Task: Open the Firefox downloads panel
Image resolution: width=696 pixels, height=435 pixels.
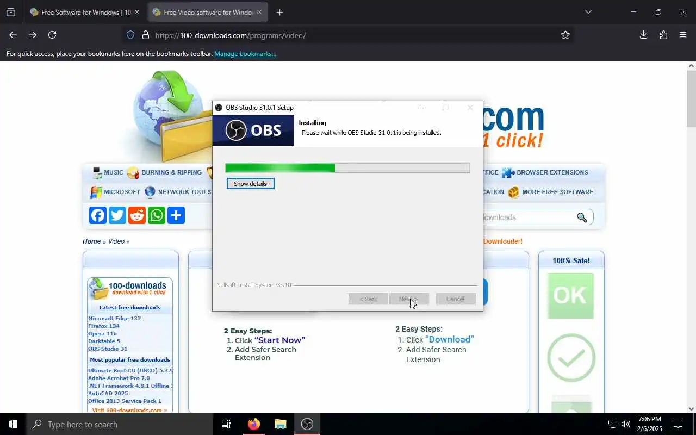Action: pyautogui.click(x=643, y=35)
